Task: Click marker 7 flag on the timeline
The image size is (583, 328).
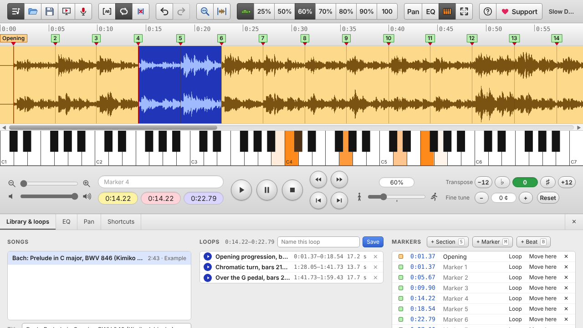Action: 263,39
